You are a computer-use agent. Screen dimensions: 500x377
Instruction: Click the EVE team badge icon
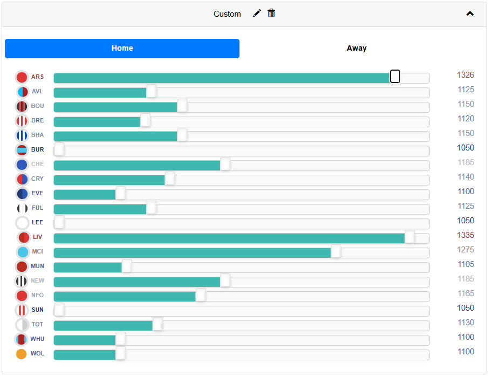[22, 194]
